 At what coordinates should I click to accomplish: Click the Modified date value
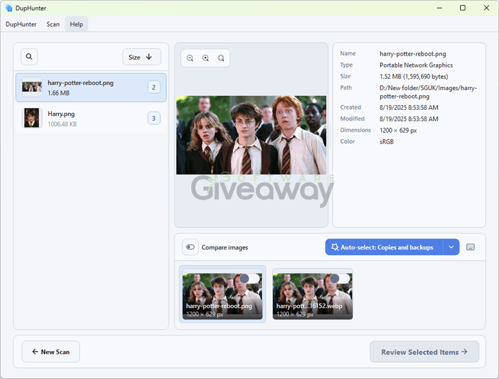pos(409,119)
